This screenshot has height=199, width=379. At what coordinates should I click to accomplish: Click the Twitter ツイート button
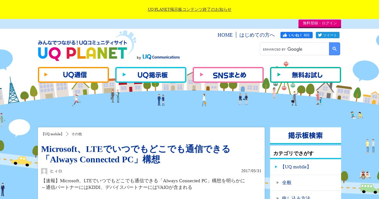tap(328, 35)
